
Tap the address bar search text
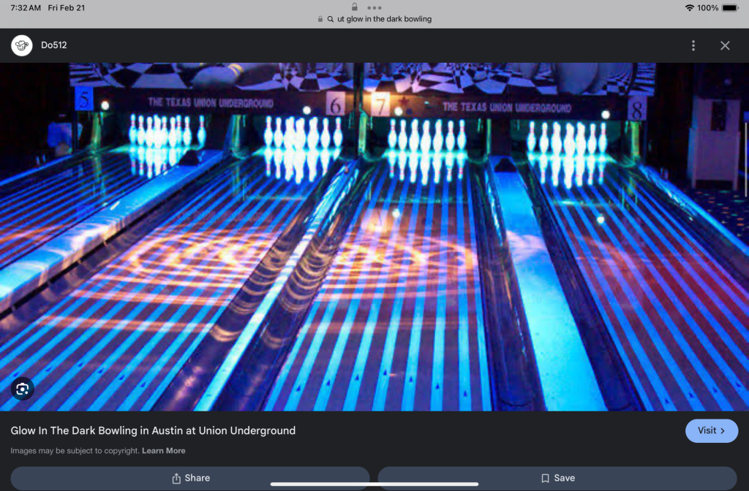click(x=384, y=19)
